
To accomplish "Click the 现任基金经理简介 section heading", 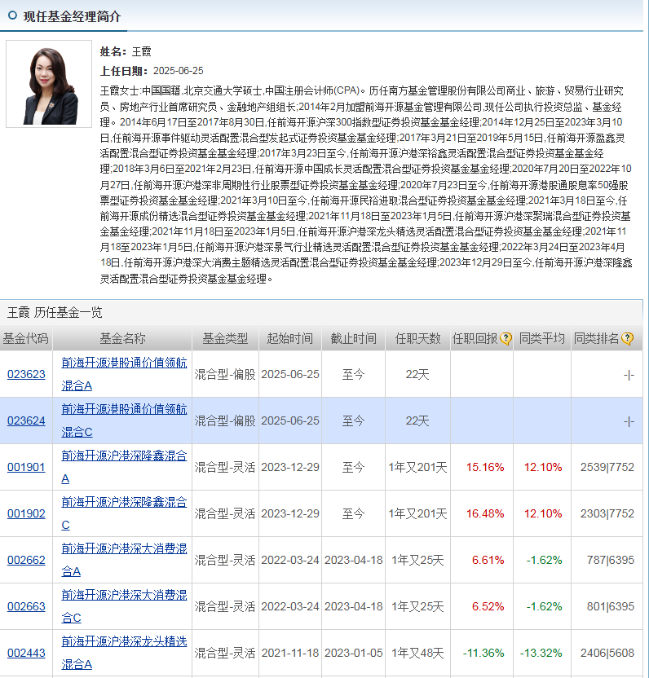I will [72, 16].
